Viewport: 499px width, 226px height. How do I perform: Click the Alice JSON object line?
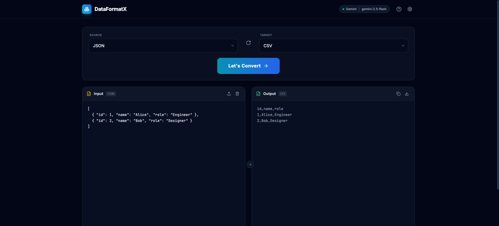(x=145, y=115)
